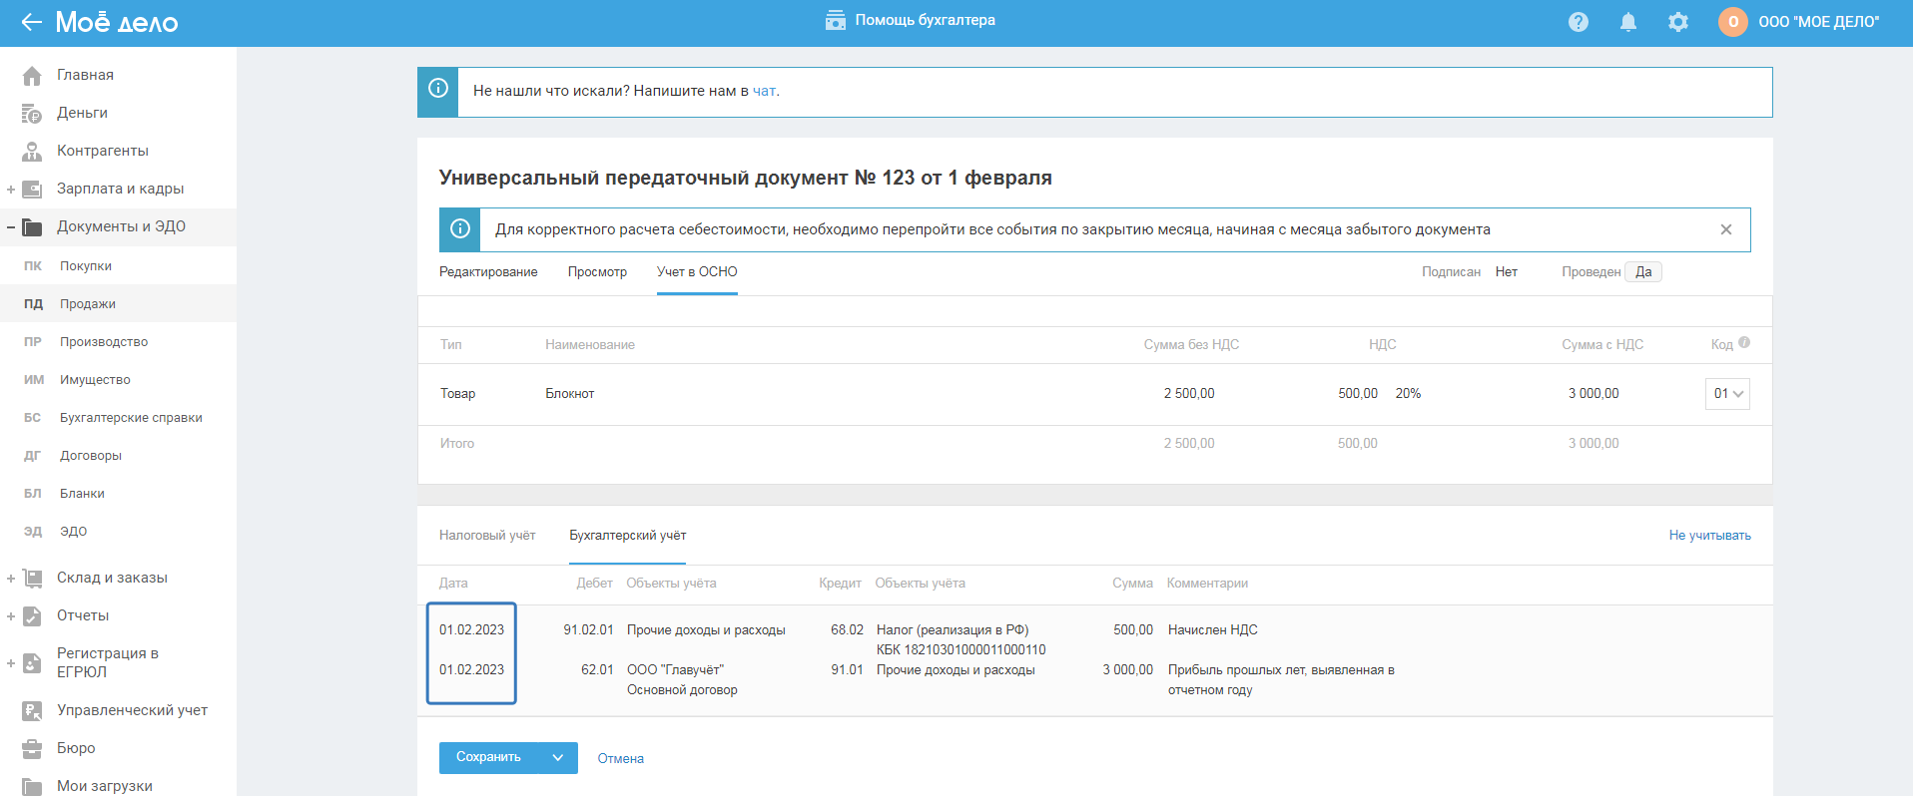Toggle the Проведен 'Да' switch
Image resolution: width=1913 pixels, height=796 pixels.
coord(1642,272)
